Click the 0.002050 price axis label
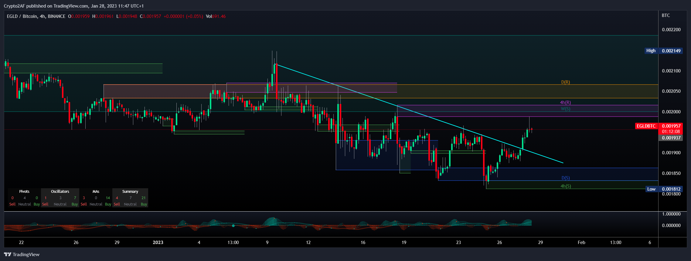Screen dimensions: 691x261 (x=671, y=91)
